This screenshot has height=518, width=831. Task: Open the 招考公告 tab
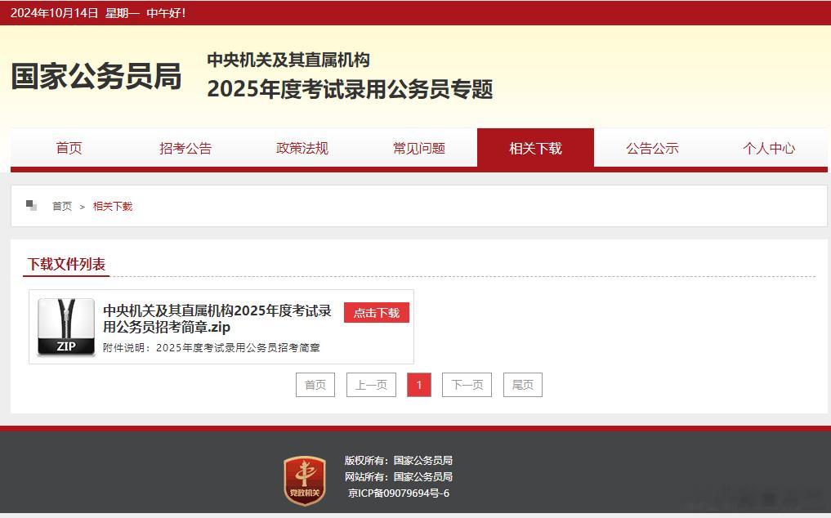(x=185, y=148)
